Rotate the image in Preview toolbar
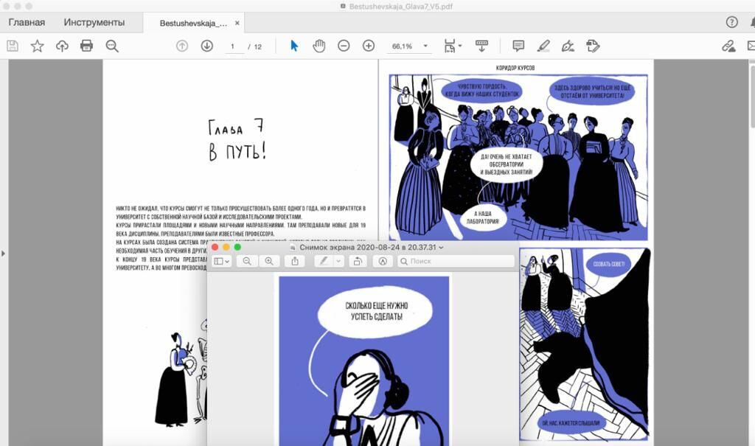 358,261
